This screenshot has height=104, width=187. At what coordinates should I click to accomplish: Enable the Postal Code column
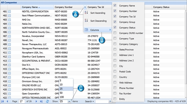[x=115, y=71]
